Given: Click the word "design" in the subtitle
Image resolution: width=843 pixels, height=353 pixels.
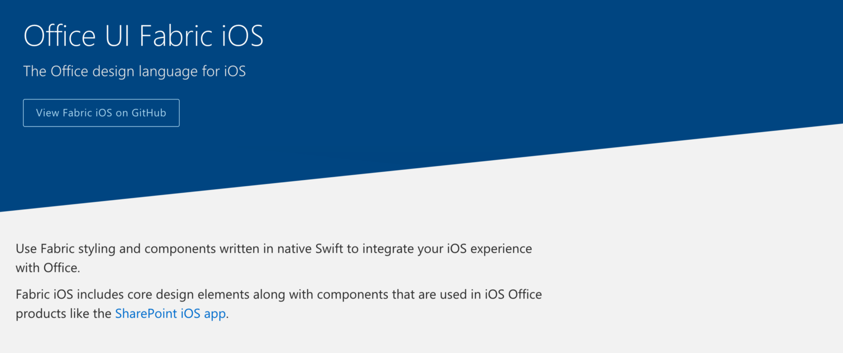Looking at the screenshot, I should [x=110, y=72].
